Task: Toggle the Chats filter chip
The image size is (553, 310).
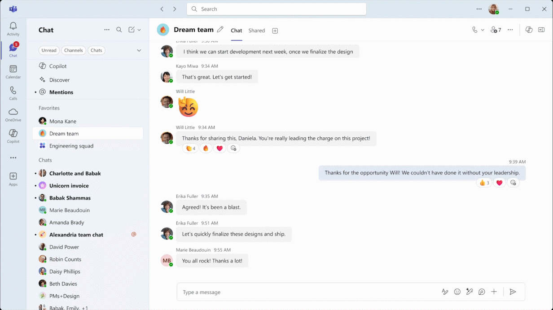Action: point(96,50)
